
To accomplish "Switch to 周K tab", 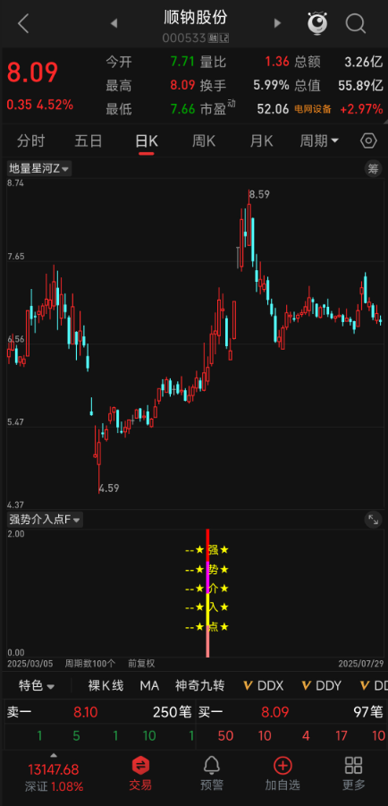I will 204,140.
